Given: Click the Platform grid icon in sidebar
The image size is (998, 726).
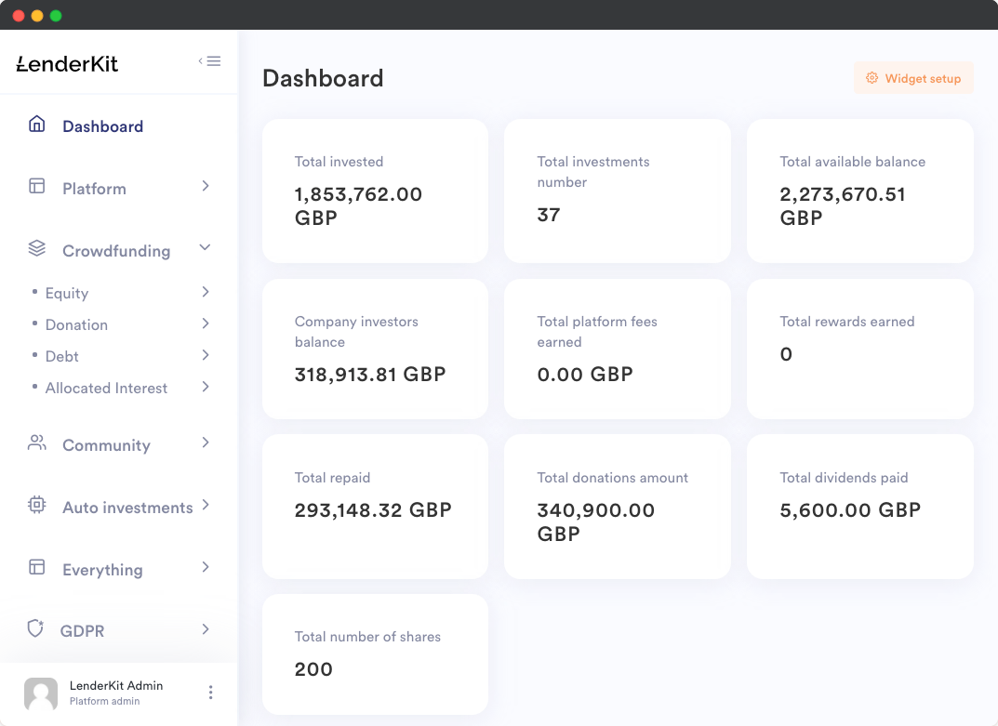Looking at the screenshot, I should point(35,185).
